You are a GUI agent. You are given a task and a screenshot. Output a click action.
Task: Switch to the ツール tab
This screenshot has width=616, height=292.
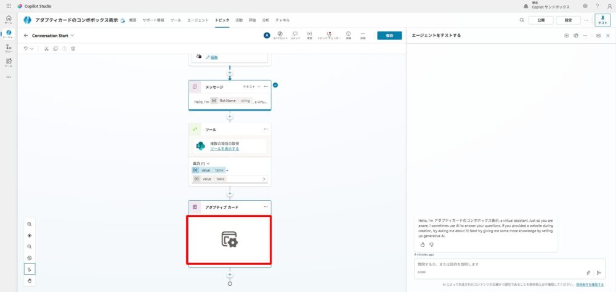[x=176, y=20]
